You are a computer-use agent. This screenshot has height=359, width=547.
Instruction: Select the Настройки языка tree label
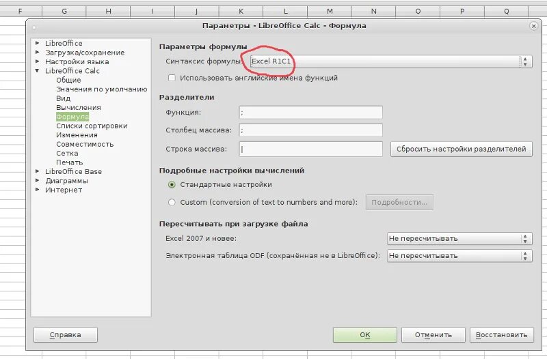[x=77, y=61]
